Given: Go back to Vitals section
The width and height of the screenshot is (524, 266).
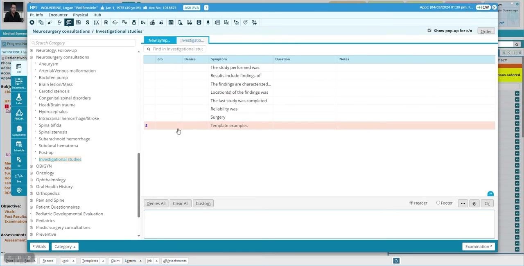Looking at the screenshot, I should tap(39, 246).
